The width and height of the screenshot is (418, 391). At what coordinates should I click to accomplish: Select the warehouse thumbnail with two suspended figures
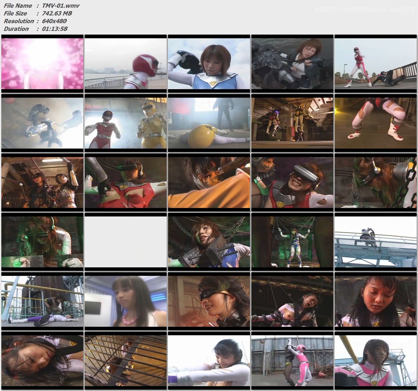click(x=292, y=123)
